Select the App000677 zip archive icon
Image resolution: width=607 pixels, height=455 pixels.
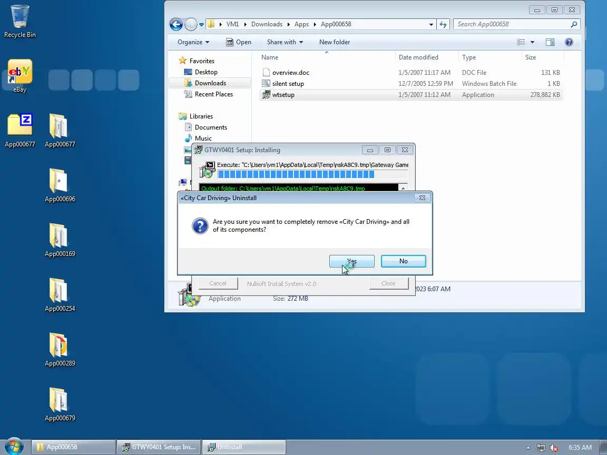[x=19, y=131]
